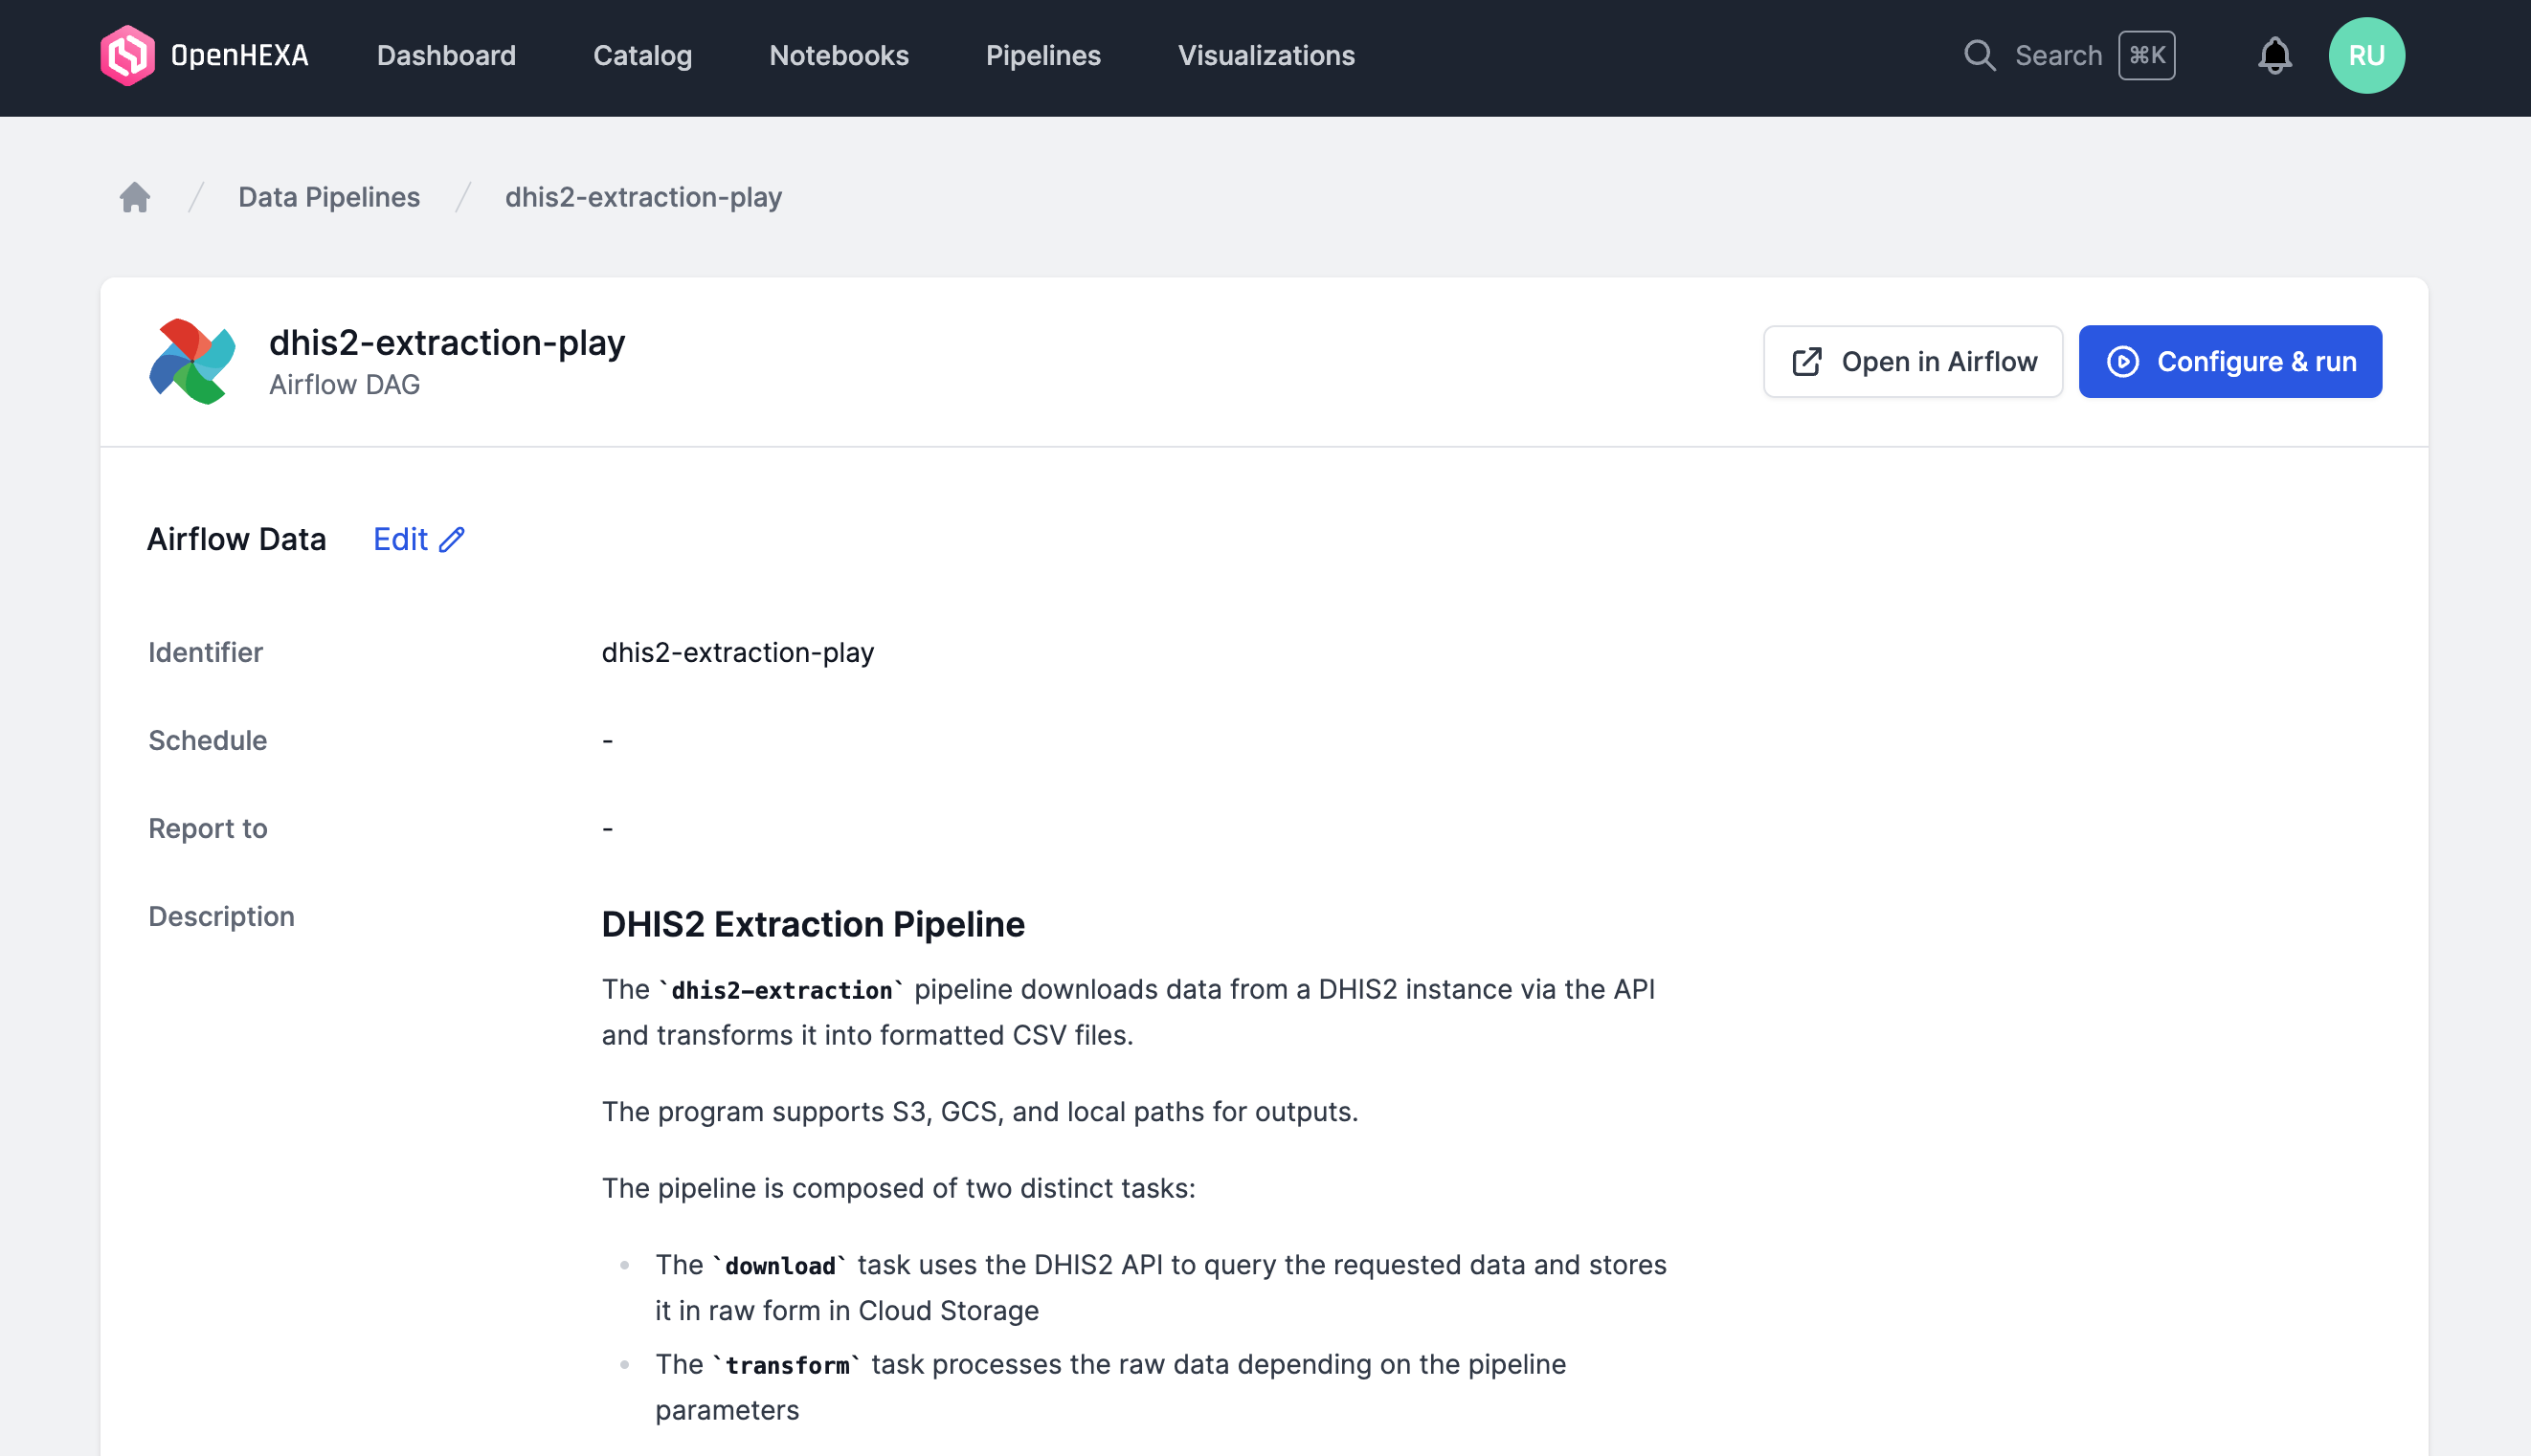
Task: Click the Configure & run button
Action: point(2230,362)
